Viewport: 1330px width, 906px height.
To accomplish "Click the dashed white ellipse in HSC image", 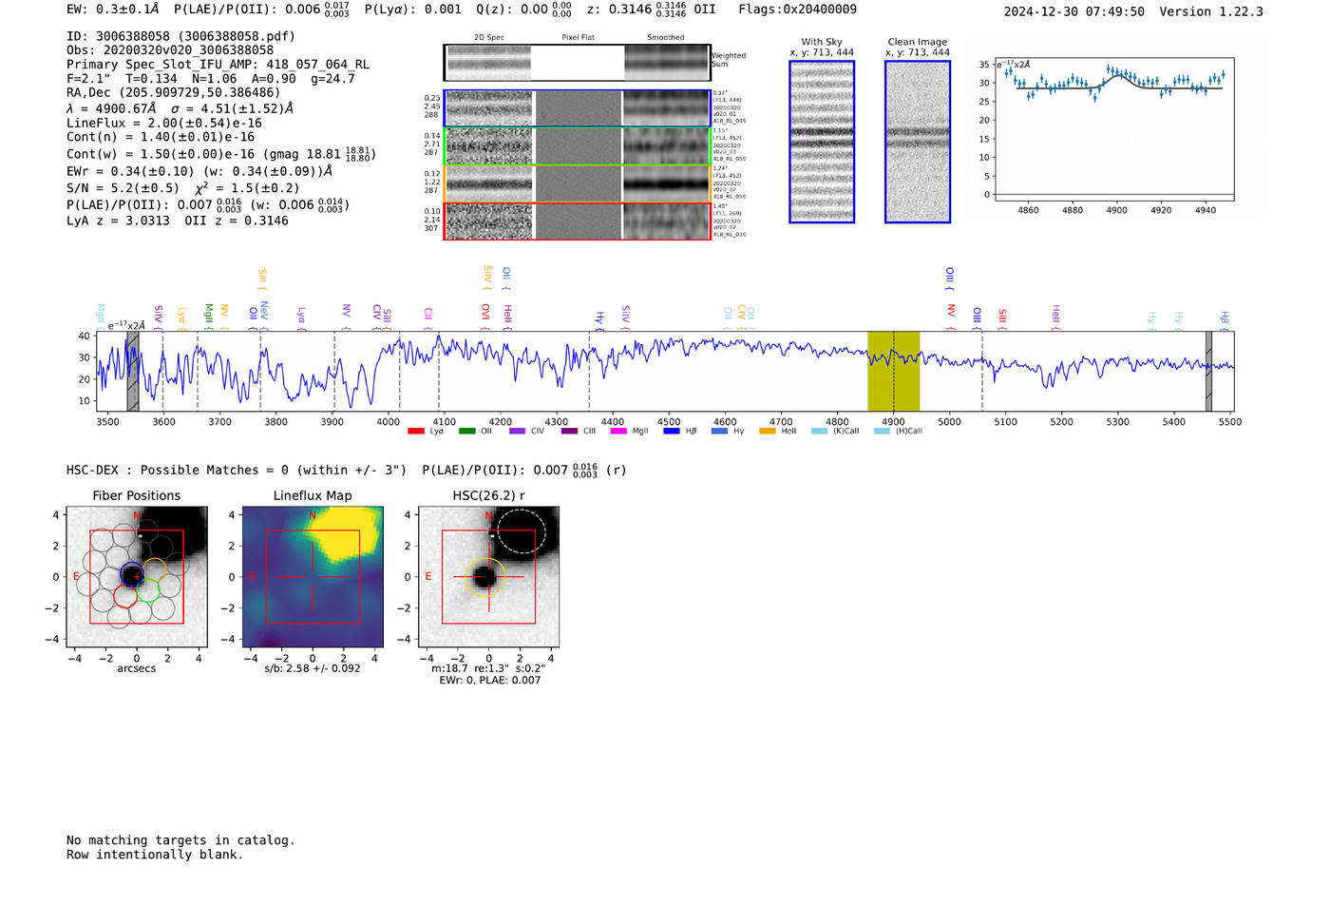I will tap(522, 531).
